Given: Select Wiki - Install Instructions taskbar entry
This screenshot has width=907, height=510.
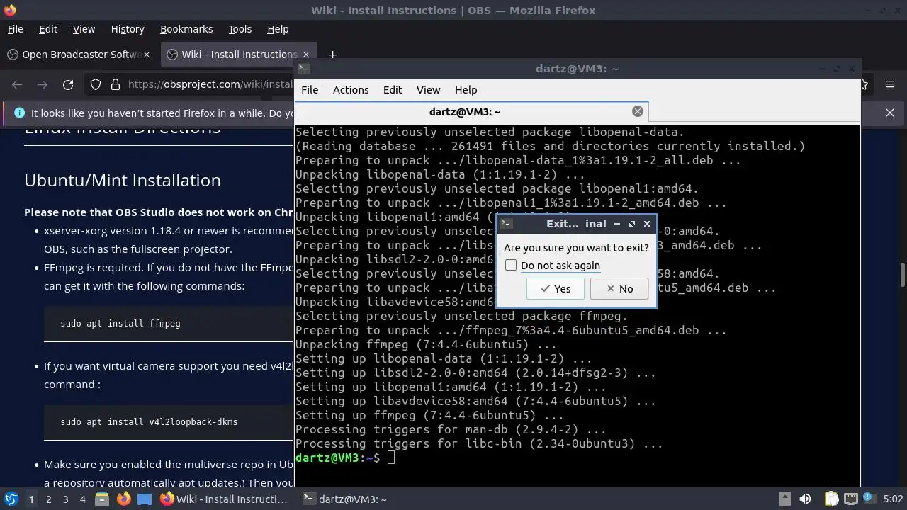Looking at the screenshot, I should (x=225, y=499).
